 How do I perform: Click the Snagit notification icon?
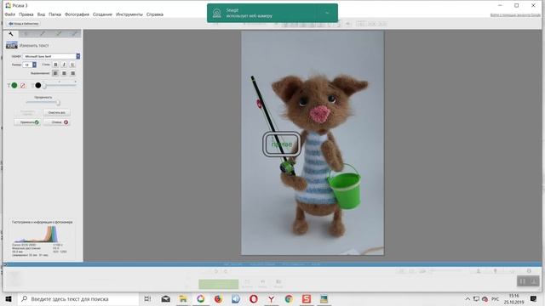pyautogui.click(x=217, y=14)
